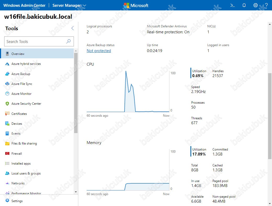
Task: Open the Events tool
Action: 37,133
